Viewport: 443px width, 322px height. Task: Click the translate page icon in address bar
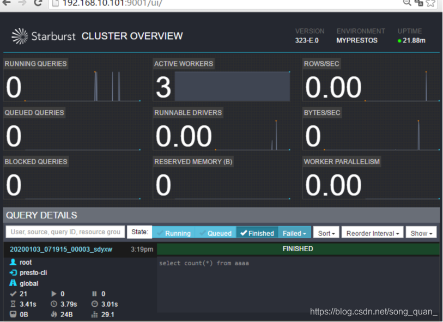[x=418, y=3]
